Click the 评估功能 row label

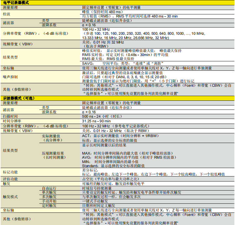click(x=10, y=179)
